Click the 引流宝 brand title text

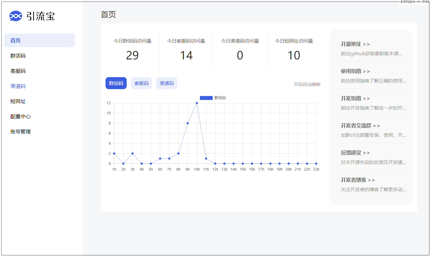click(x=41, y=16)
